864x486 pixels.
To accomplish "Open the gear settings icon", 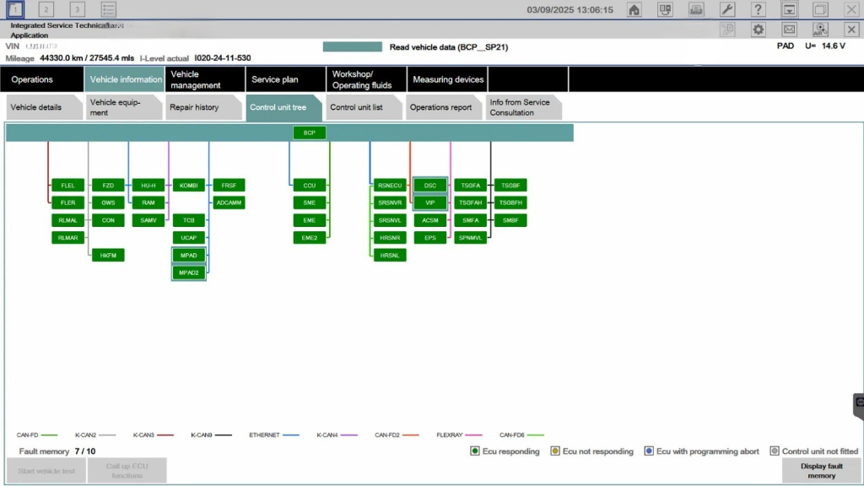I will 758,30.
